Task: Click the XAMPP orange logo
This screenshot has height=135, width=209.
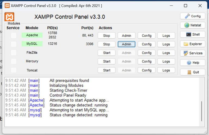Action: pyautogui.click(x=9, y=17)
